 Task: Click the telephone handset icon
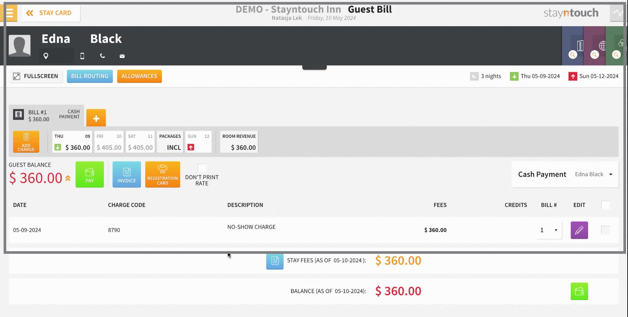[x=102, y=56]
